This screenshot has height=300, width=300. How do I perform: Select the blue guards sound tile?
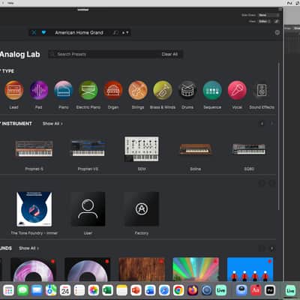250,269
